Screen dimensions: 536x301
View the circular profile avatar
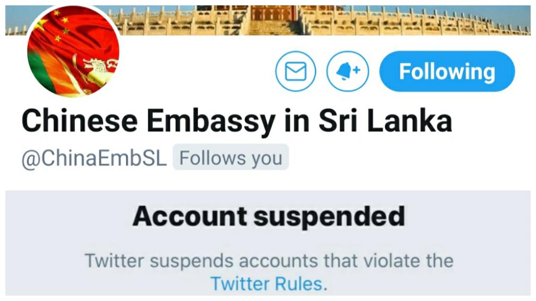(x=73, y=52)
